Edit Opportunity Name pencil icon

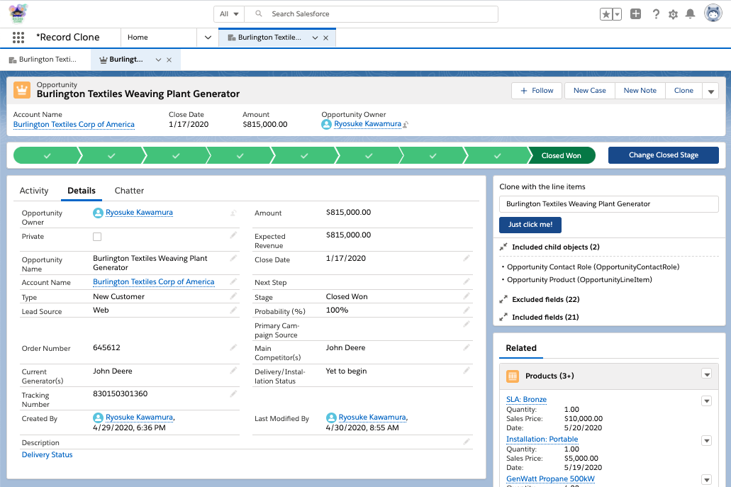233,258
